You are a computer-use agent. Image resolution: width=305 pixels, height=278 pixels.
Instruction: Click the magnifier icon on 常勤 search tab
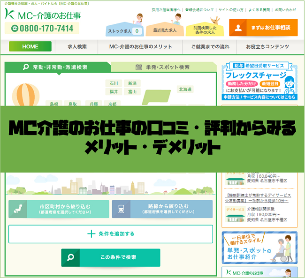[x=26, y=67]
